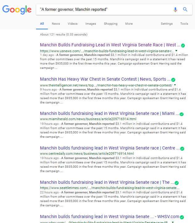Open the search Tools options
The image size is (195, 223).
click(184, 23)
